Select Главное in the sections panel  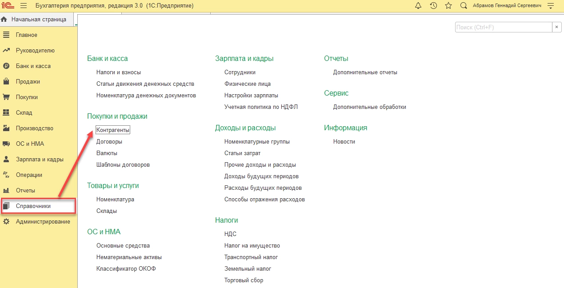27,35
